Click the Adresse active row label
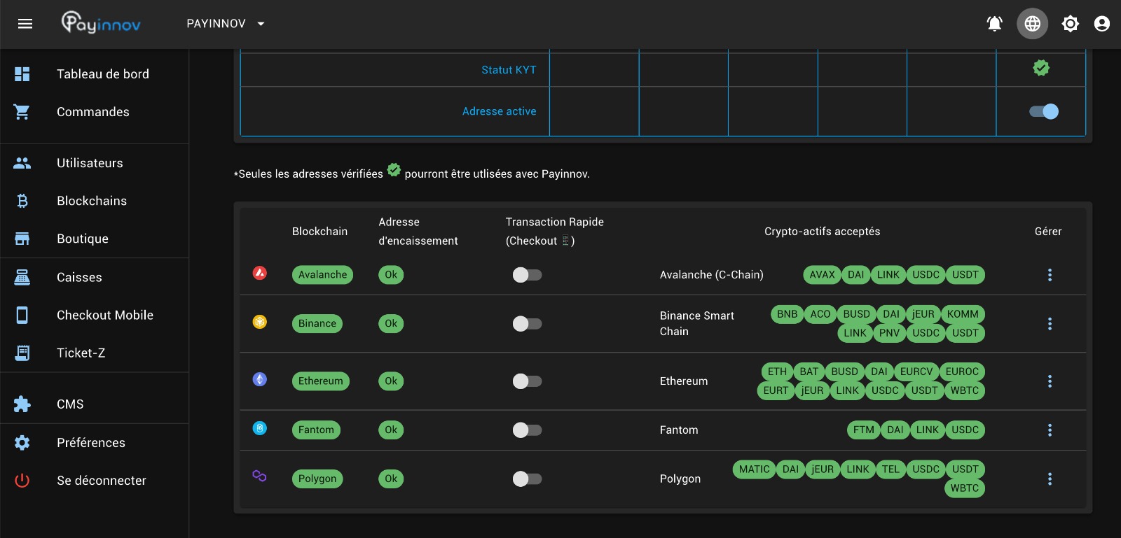The image size is (1121, 538). [499, 111]
